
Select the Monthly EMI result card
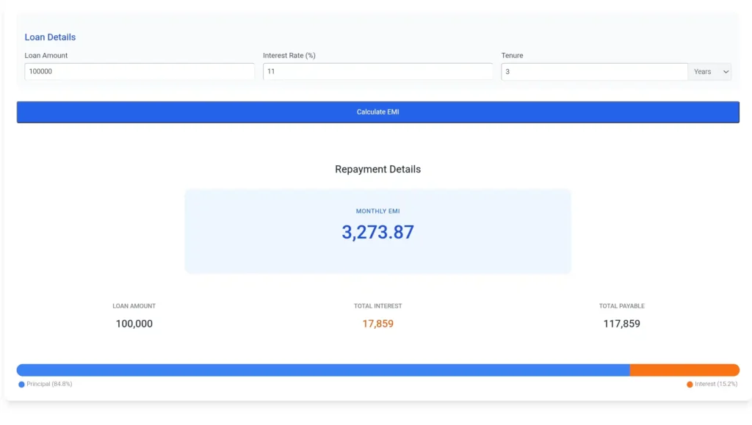coord(377,230)
